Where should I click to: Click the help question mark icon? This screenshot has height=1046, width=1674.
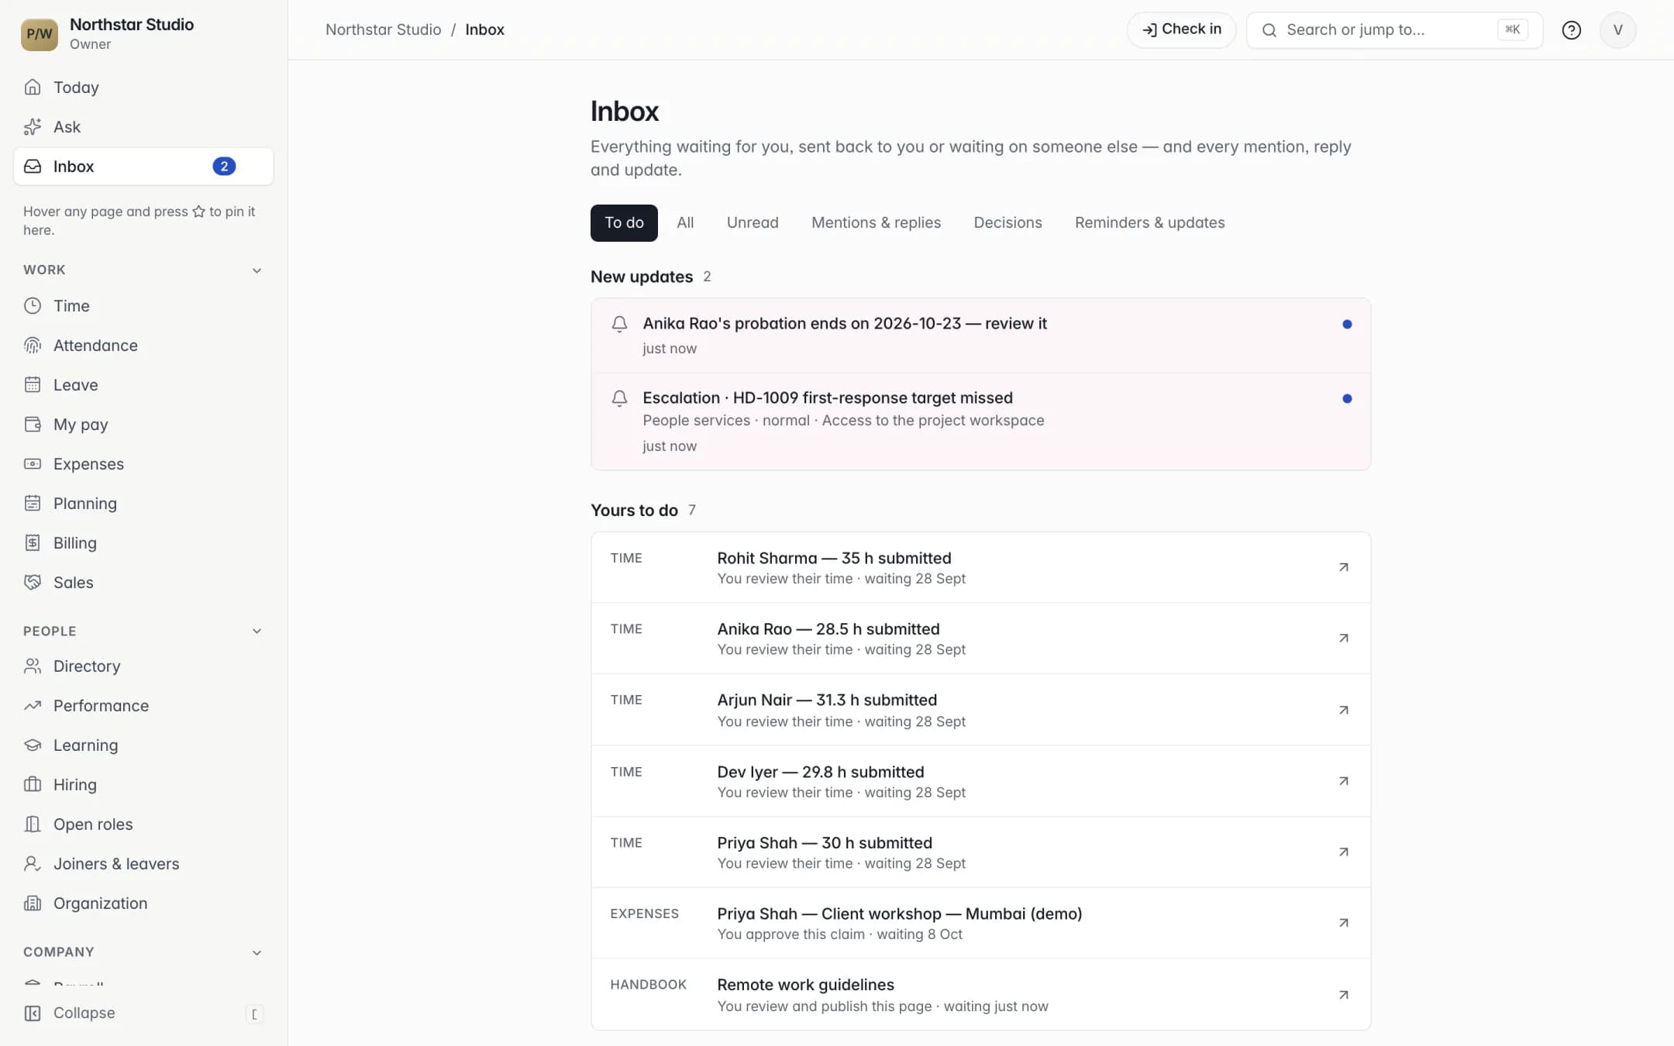click(1571, 30)
